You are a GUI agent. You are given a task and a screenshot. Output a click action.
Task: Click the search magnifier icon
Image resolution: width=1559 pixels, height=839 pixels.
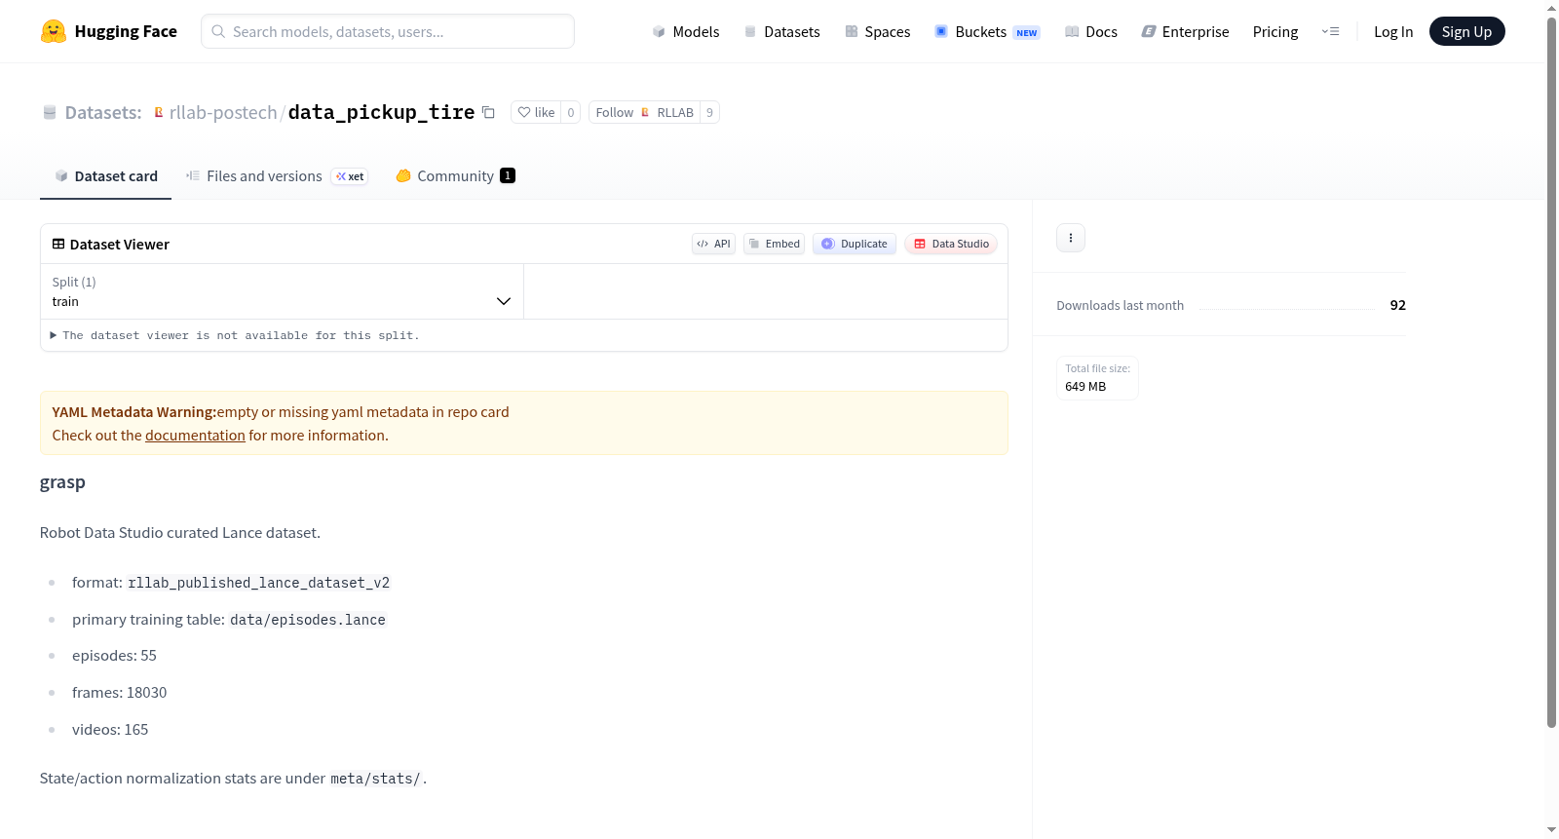(x=218, y=31)
